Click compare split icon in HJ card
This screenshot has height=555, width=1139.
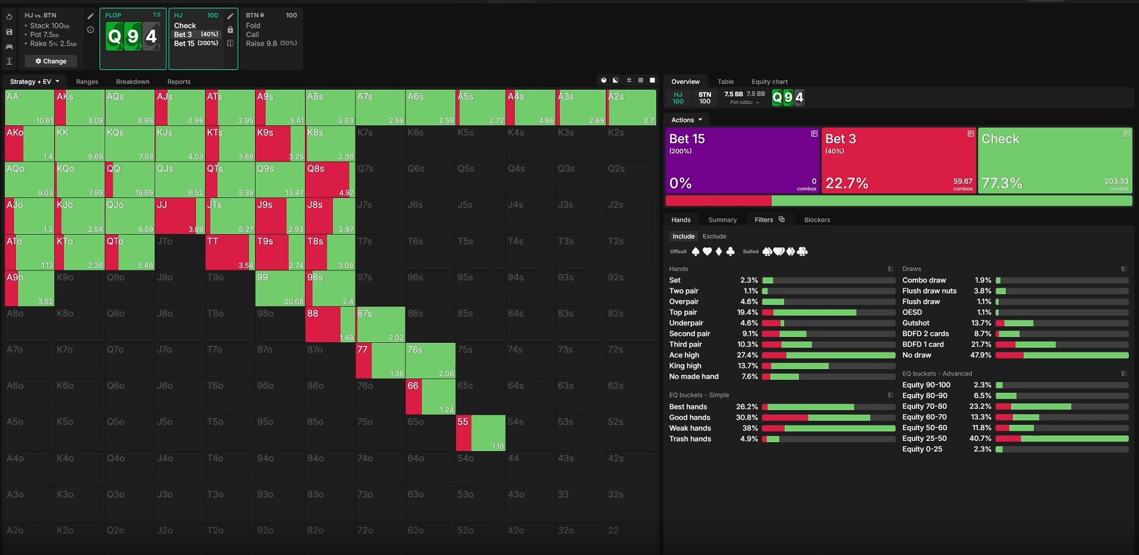(230, 43)
